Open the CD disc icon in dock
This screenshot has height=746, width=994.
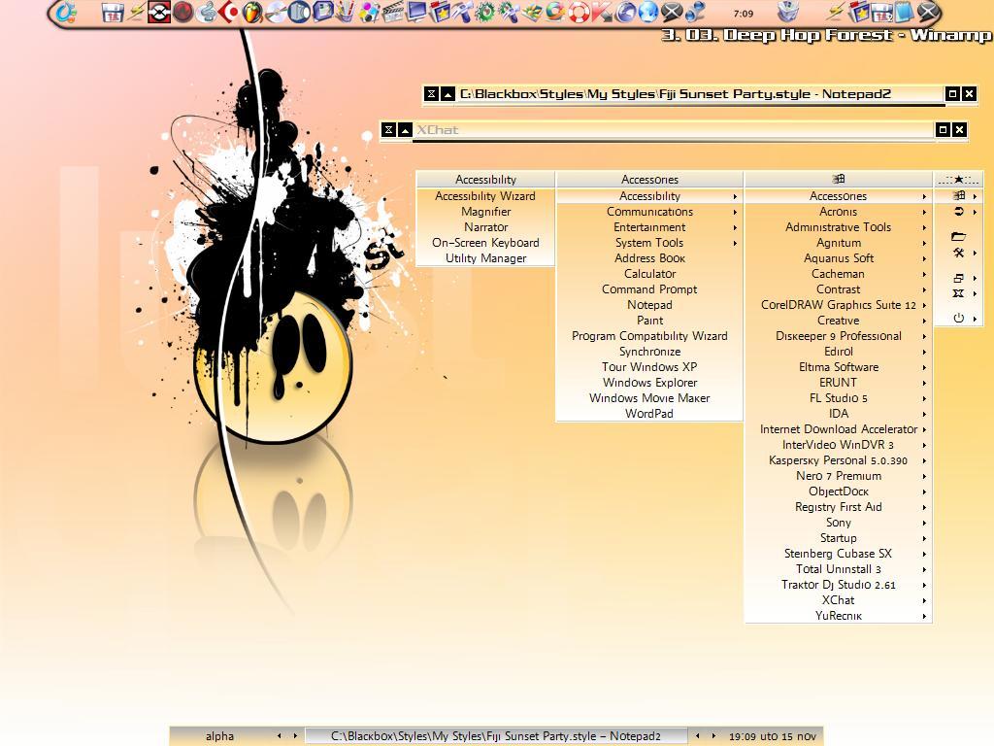click(277, 12)
